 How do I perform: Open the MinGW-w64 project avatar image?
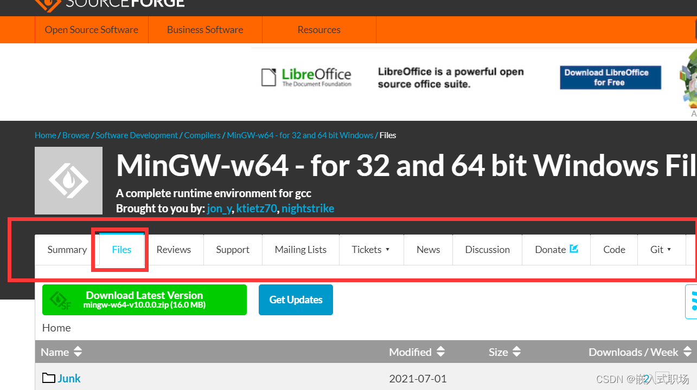[x=68, y=180]
